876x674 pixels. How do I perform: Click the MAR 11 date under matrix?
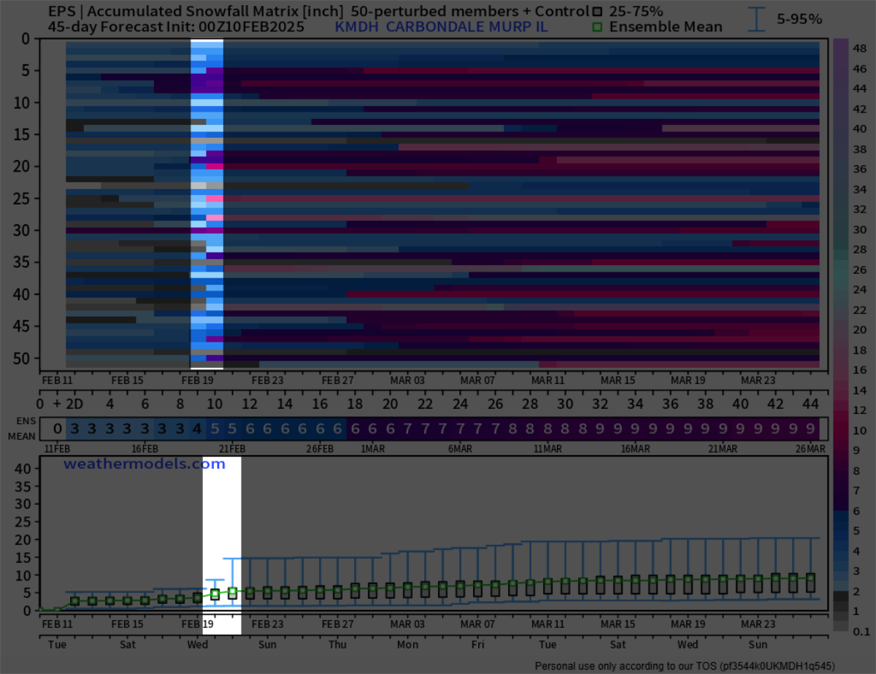click(x=547, y=380)
